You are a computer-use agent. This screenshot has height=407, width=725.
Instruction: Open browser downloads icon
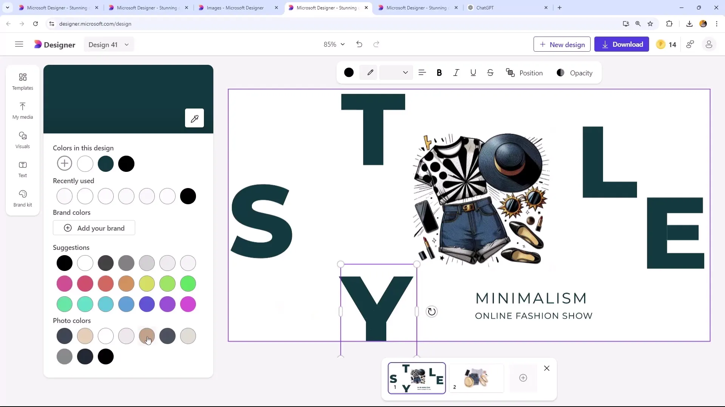click(690, 24)
